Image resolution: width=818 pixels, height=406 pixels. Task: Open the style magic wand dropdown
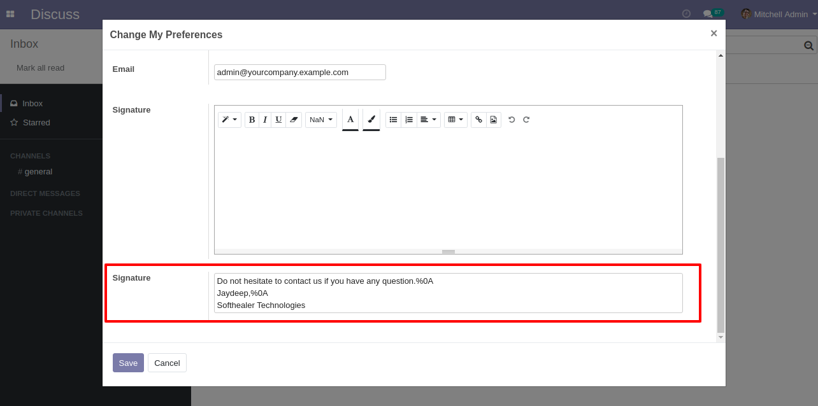[x=229, y=120]
